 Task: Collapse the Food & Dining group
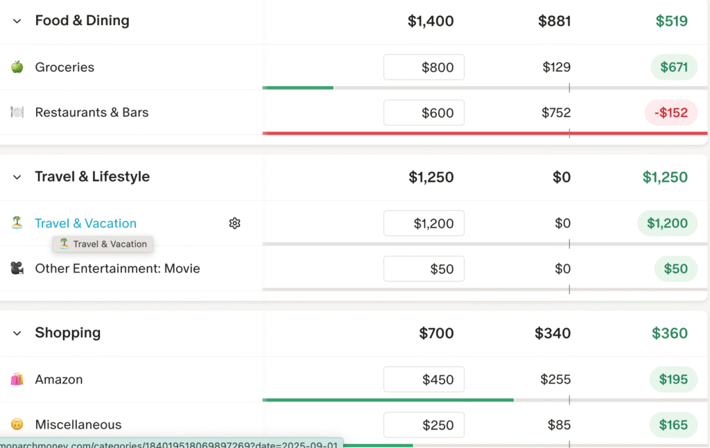(x=17, y=21)
